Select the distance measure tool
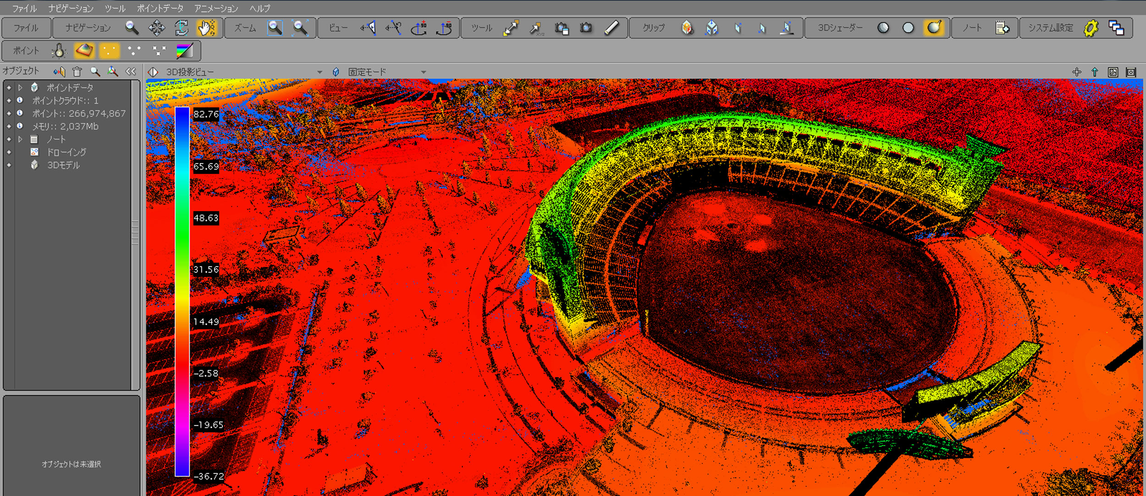This screenshot has width=1146, height=496. pos(511,28)
